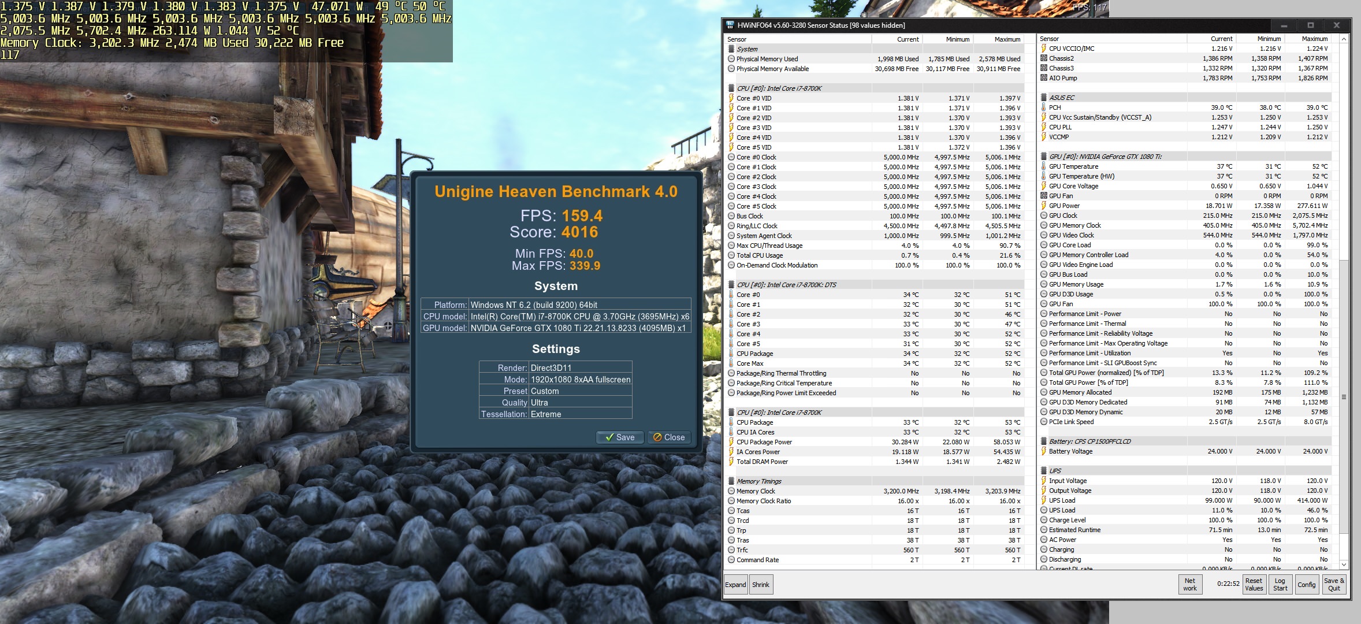Viewport: 1361px width, 624px height.
Task: Click the lightning icon beside VCCMP
Action: pos(1044,137)
